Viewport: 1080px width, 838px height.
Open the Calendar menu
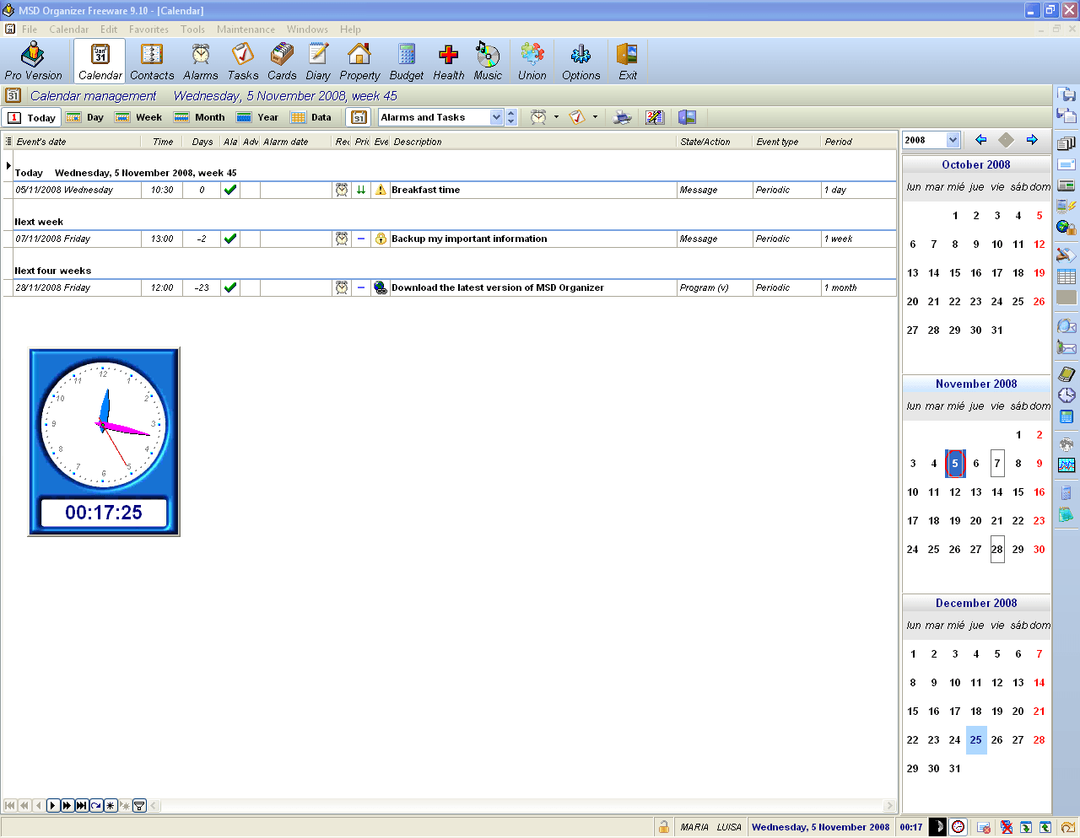pos(68,29)
